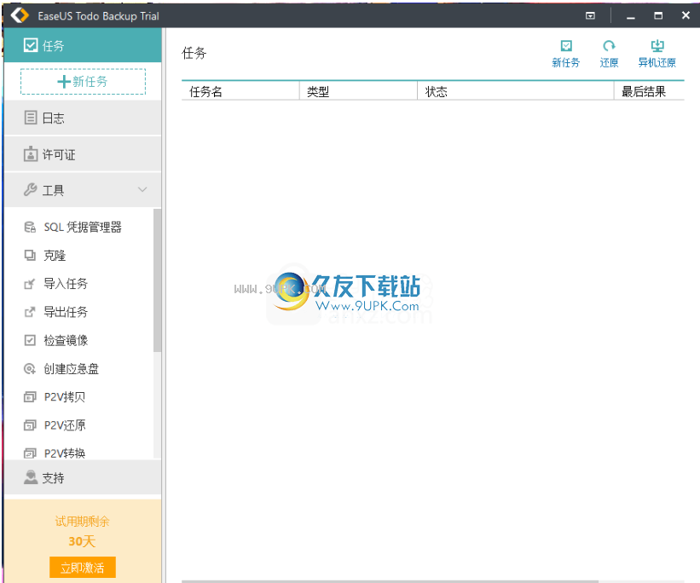Click the icon beside P2V转换
700x583 pixels.
click(x=30, y=453)
